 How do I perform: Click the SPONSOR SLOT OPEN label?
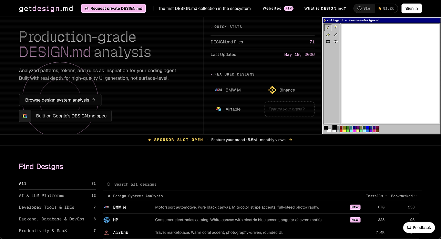[x=178, y=140]
